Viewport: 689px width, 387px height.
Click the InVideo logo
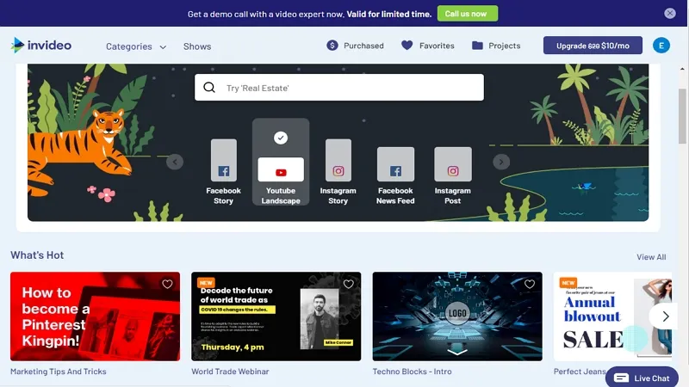41,46
